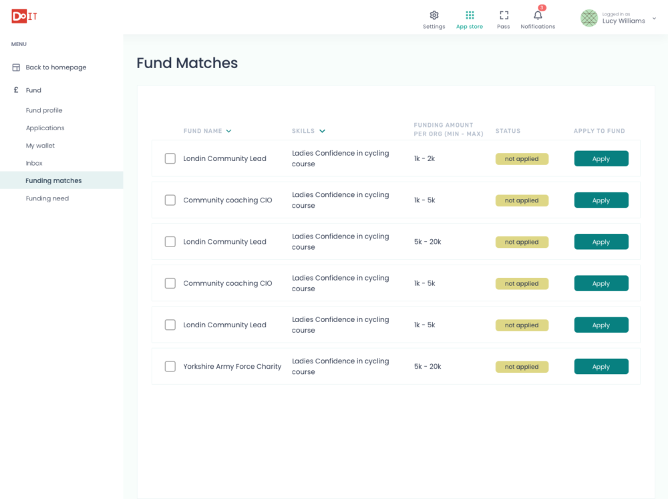
Task: Sort by Fund Name arrow
Action: (228, 132)
